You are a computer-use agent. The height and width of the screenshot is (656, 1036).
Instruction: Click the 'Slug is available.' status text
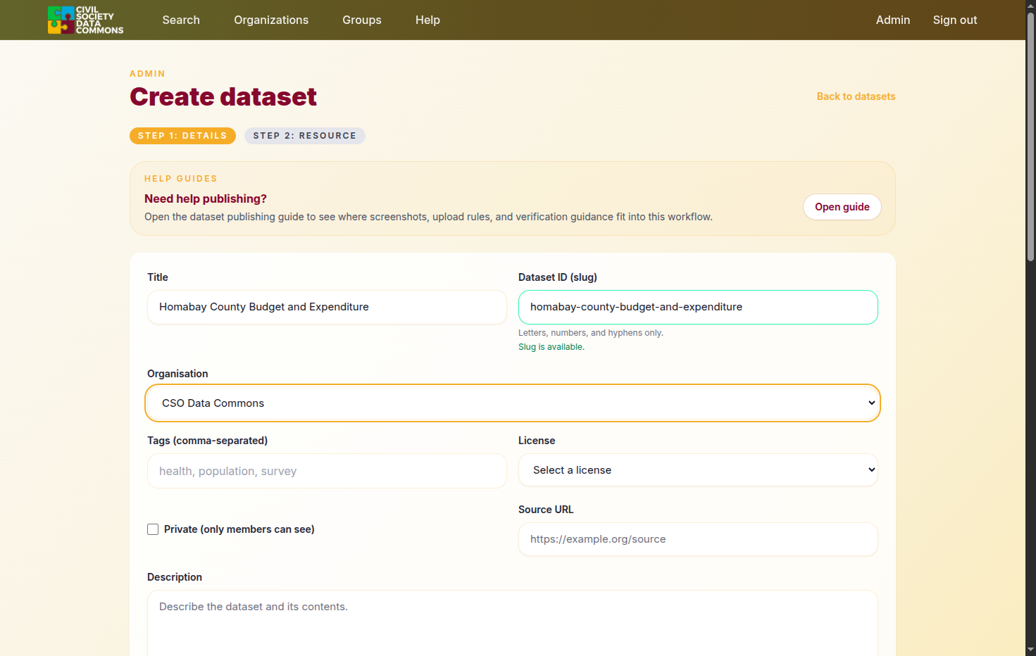[x=551, y=347]
